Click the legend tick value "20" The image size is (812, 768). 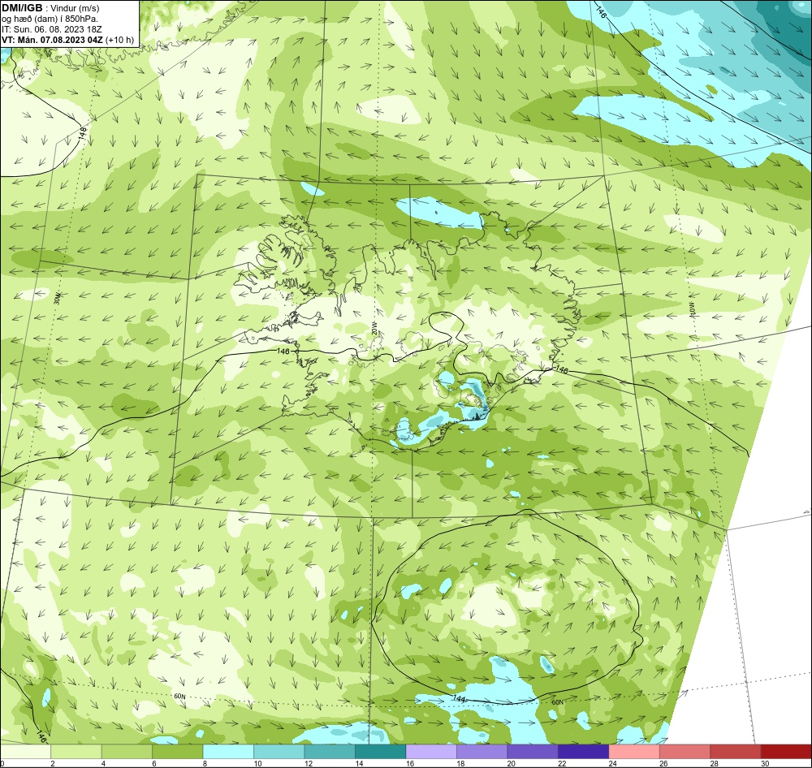coord(511,763)
